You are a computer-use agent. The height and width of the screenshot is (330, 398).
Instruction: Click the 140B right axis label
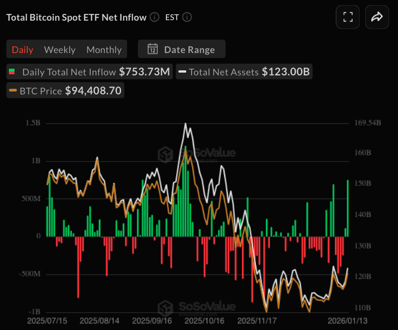(363, 214)
